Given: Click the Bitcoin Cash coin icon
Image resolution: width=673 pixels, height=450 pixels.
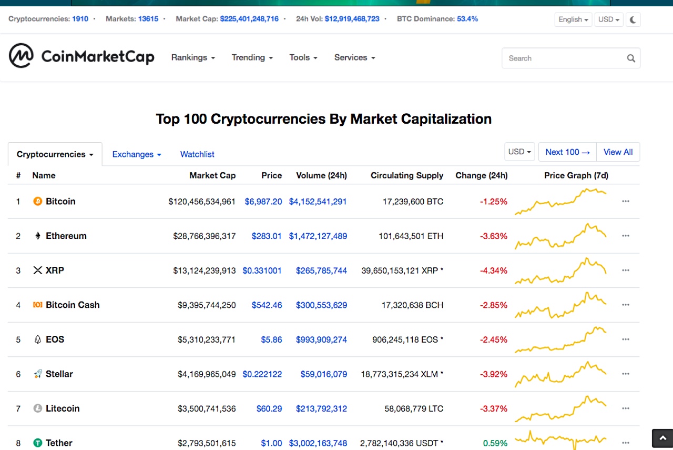Looking at the screenshot, I should click(x=37, y=305).
